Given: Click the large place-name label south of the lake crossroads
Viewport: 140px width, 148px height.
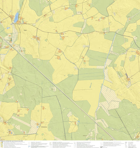Looking at the screenshot, I should [25, 30].
